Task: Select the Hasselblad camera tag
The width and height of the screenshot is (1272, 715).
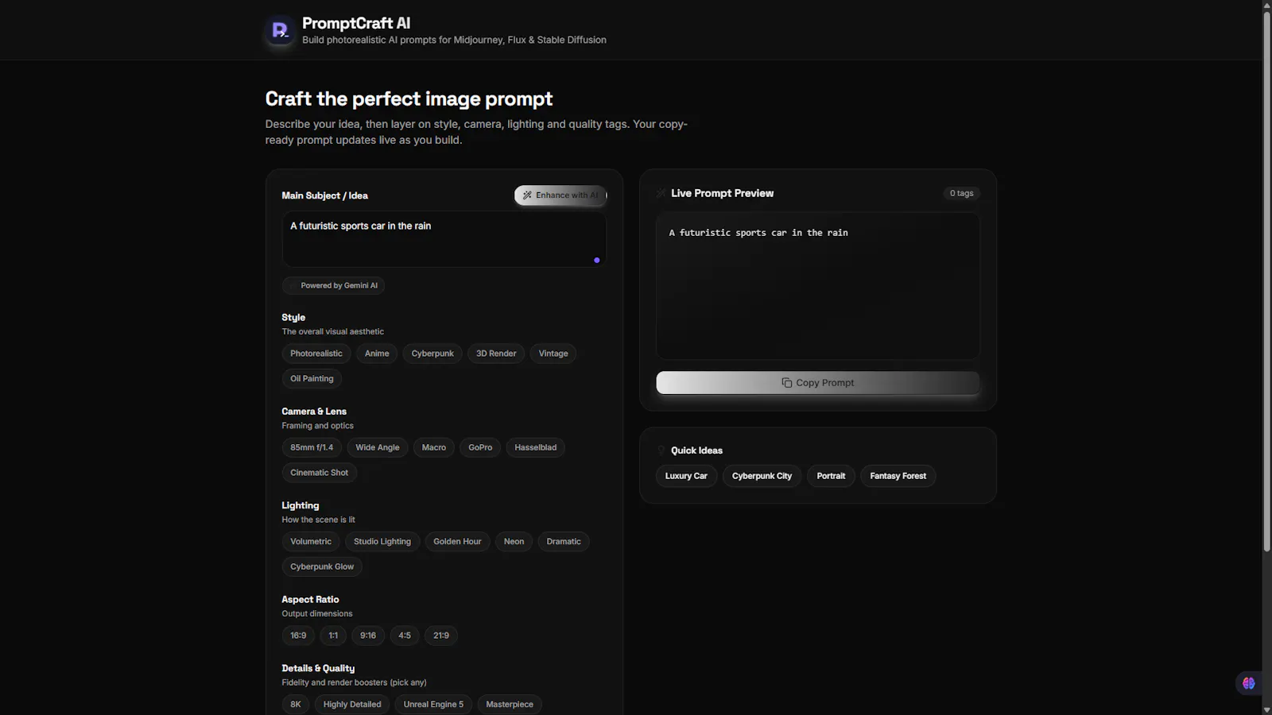Action: [536, 448]
